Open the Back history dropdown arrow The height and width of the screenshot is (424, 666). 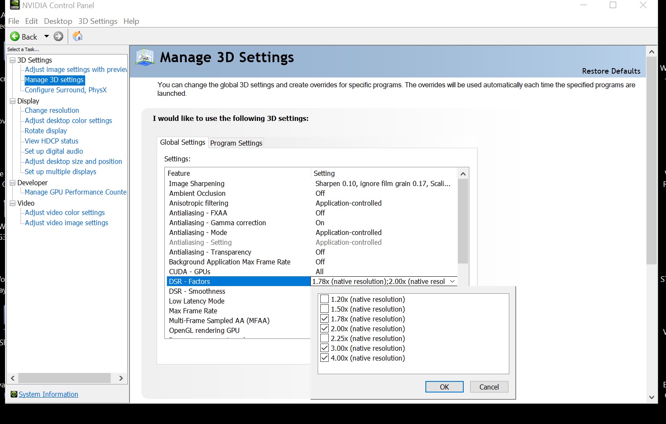(46, 37)
